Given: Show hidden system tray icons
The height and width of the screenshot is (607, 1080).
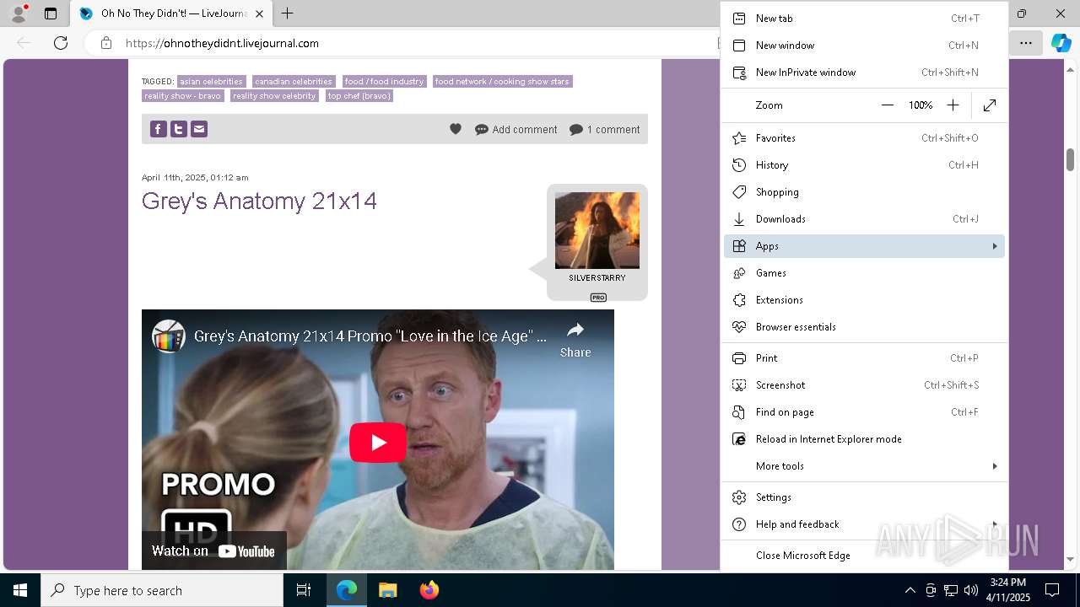Looking at the screenshot, I should pos(910,590).
